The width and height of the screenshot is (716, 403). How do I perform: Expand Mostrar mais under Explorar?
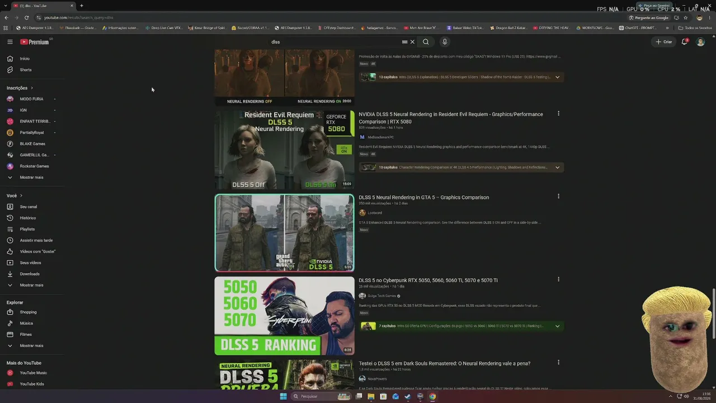coord(32,345)
